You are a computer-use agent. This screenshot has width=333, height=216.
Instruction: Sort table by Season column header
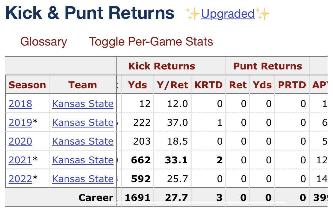tap(27, 85)
